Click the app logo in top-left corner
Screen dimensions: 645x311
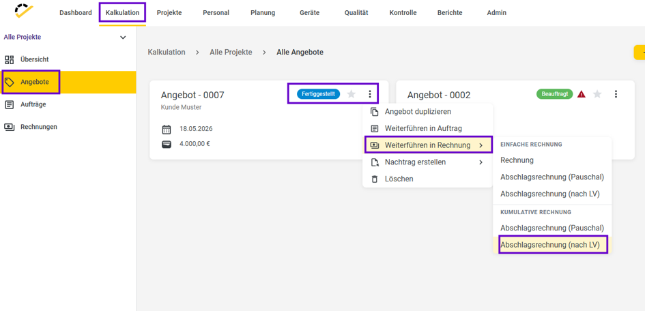coord(23,11)
